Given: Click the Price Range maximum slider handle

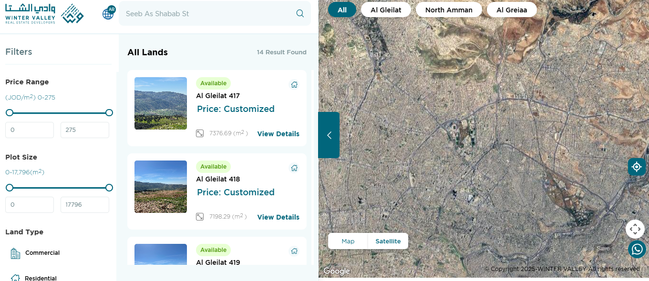Looking at the screenshot, I should tap(109, 113).
